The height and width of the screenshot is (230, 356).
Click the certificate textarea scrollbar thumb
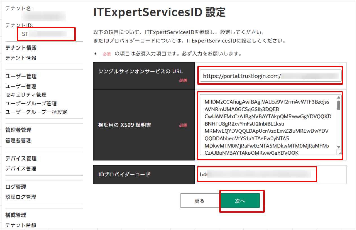339,105
